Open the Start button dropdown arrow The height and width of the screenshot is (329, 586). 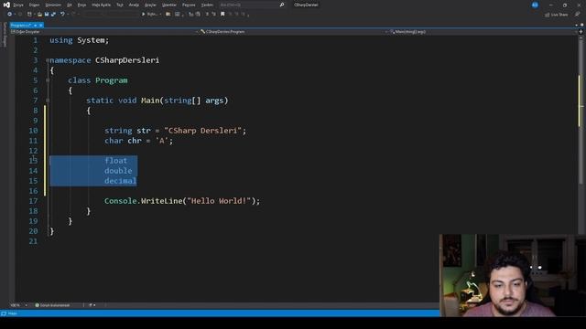coord(161,15)
